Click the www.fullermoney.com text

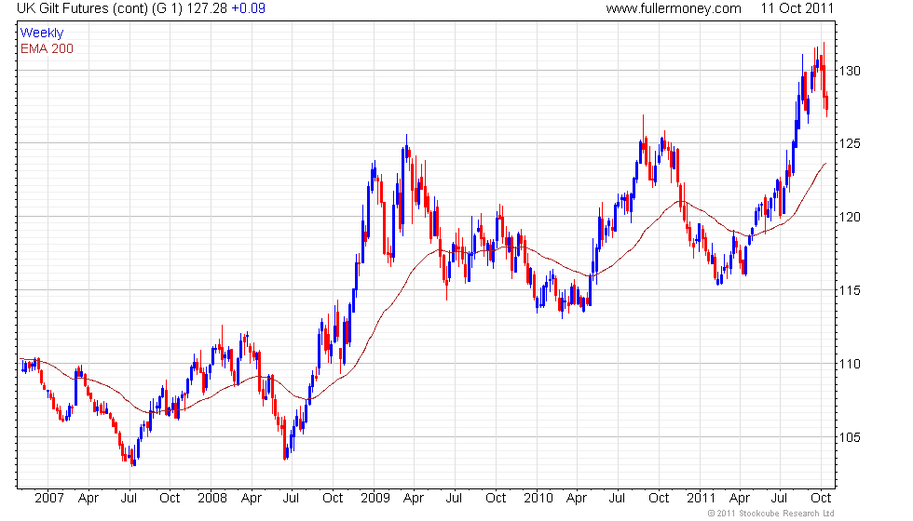pos(673,8)
